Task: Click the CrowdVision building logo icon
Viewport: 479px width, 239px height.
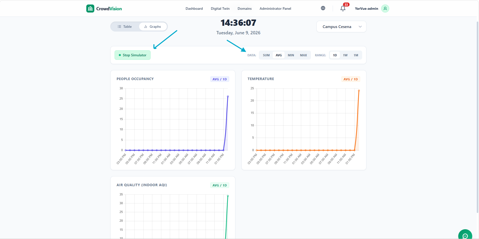Action: (x=90, y=9)
